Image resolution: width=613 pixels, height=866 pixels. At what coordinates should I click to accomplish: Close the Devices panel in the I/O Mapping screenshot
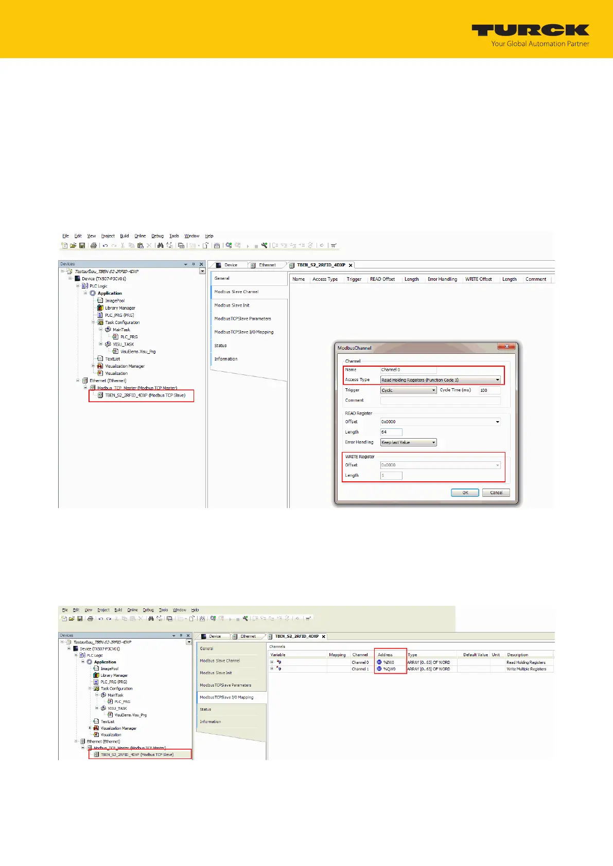(x=188, y=636)
